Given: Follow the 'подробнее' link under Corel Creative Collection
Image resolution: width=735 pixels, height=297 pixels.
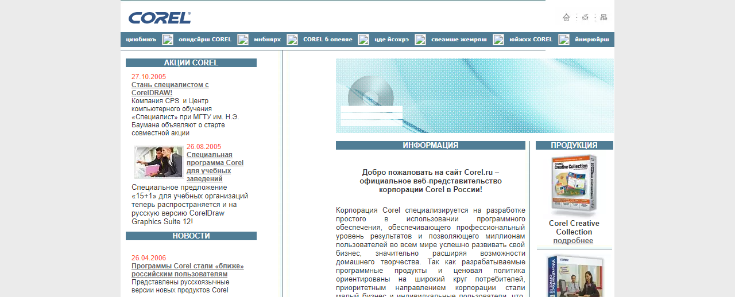Looking at the screenshot, I should 573,241.
